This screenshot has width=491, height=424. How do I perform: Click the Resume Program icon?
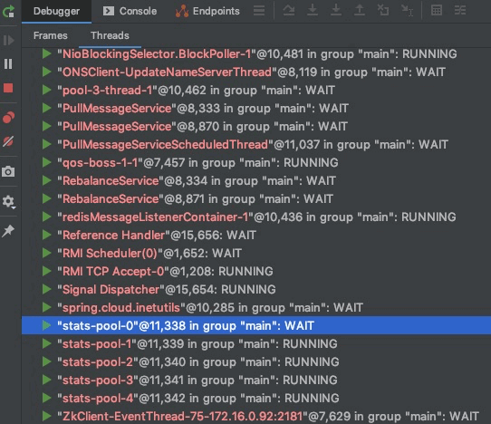(x=8, y=40)
